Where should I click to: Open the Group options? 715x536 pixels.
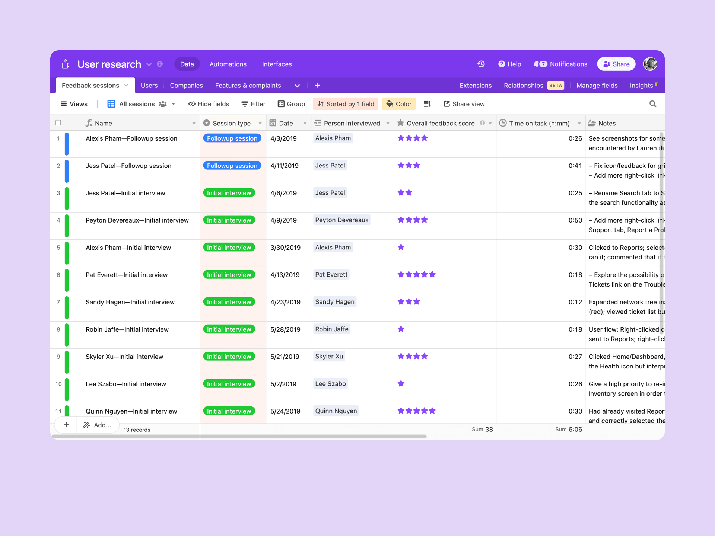tap(291, 104)
